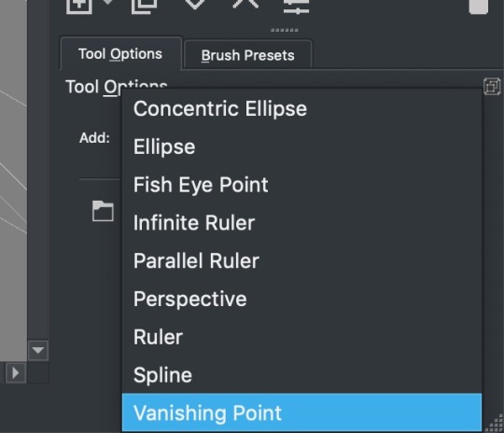Choose the Infinite Ruler assistant
This screenshot has height=433, width=504.
coord(301,223)
